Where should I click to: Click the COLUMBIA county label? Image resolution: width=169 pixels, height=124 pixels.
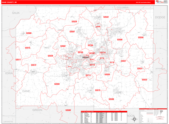point(123,8)
